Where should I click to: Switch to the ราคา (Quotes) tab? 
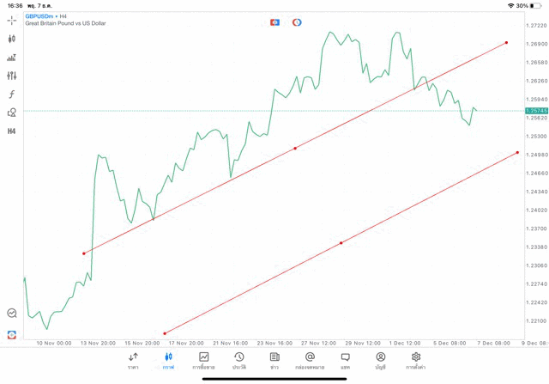click(133, 360)
